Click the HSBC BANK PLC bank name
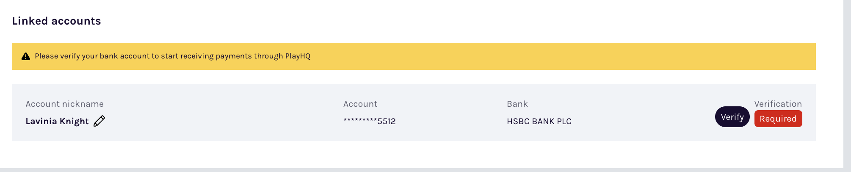This screenshot has height=172, width=851. 539,121
